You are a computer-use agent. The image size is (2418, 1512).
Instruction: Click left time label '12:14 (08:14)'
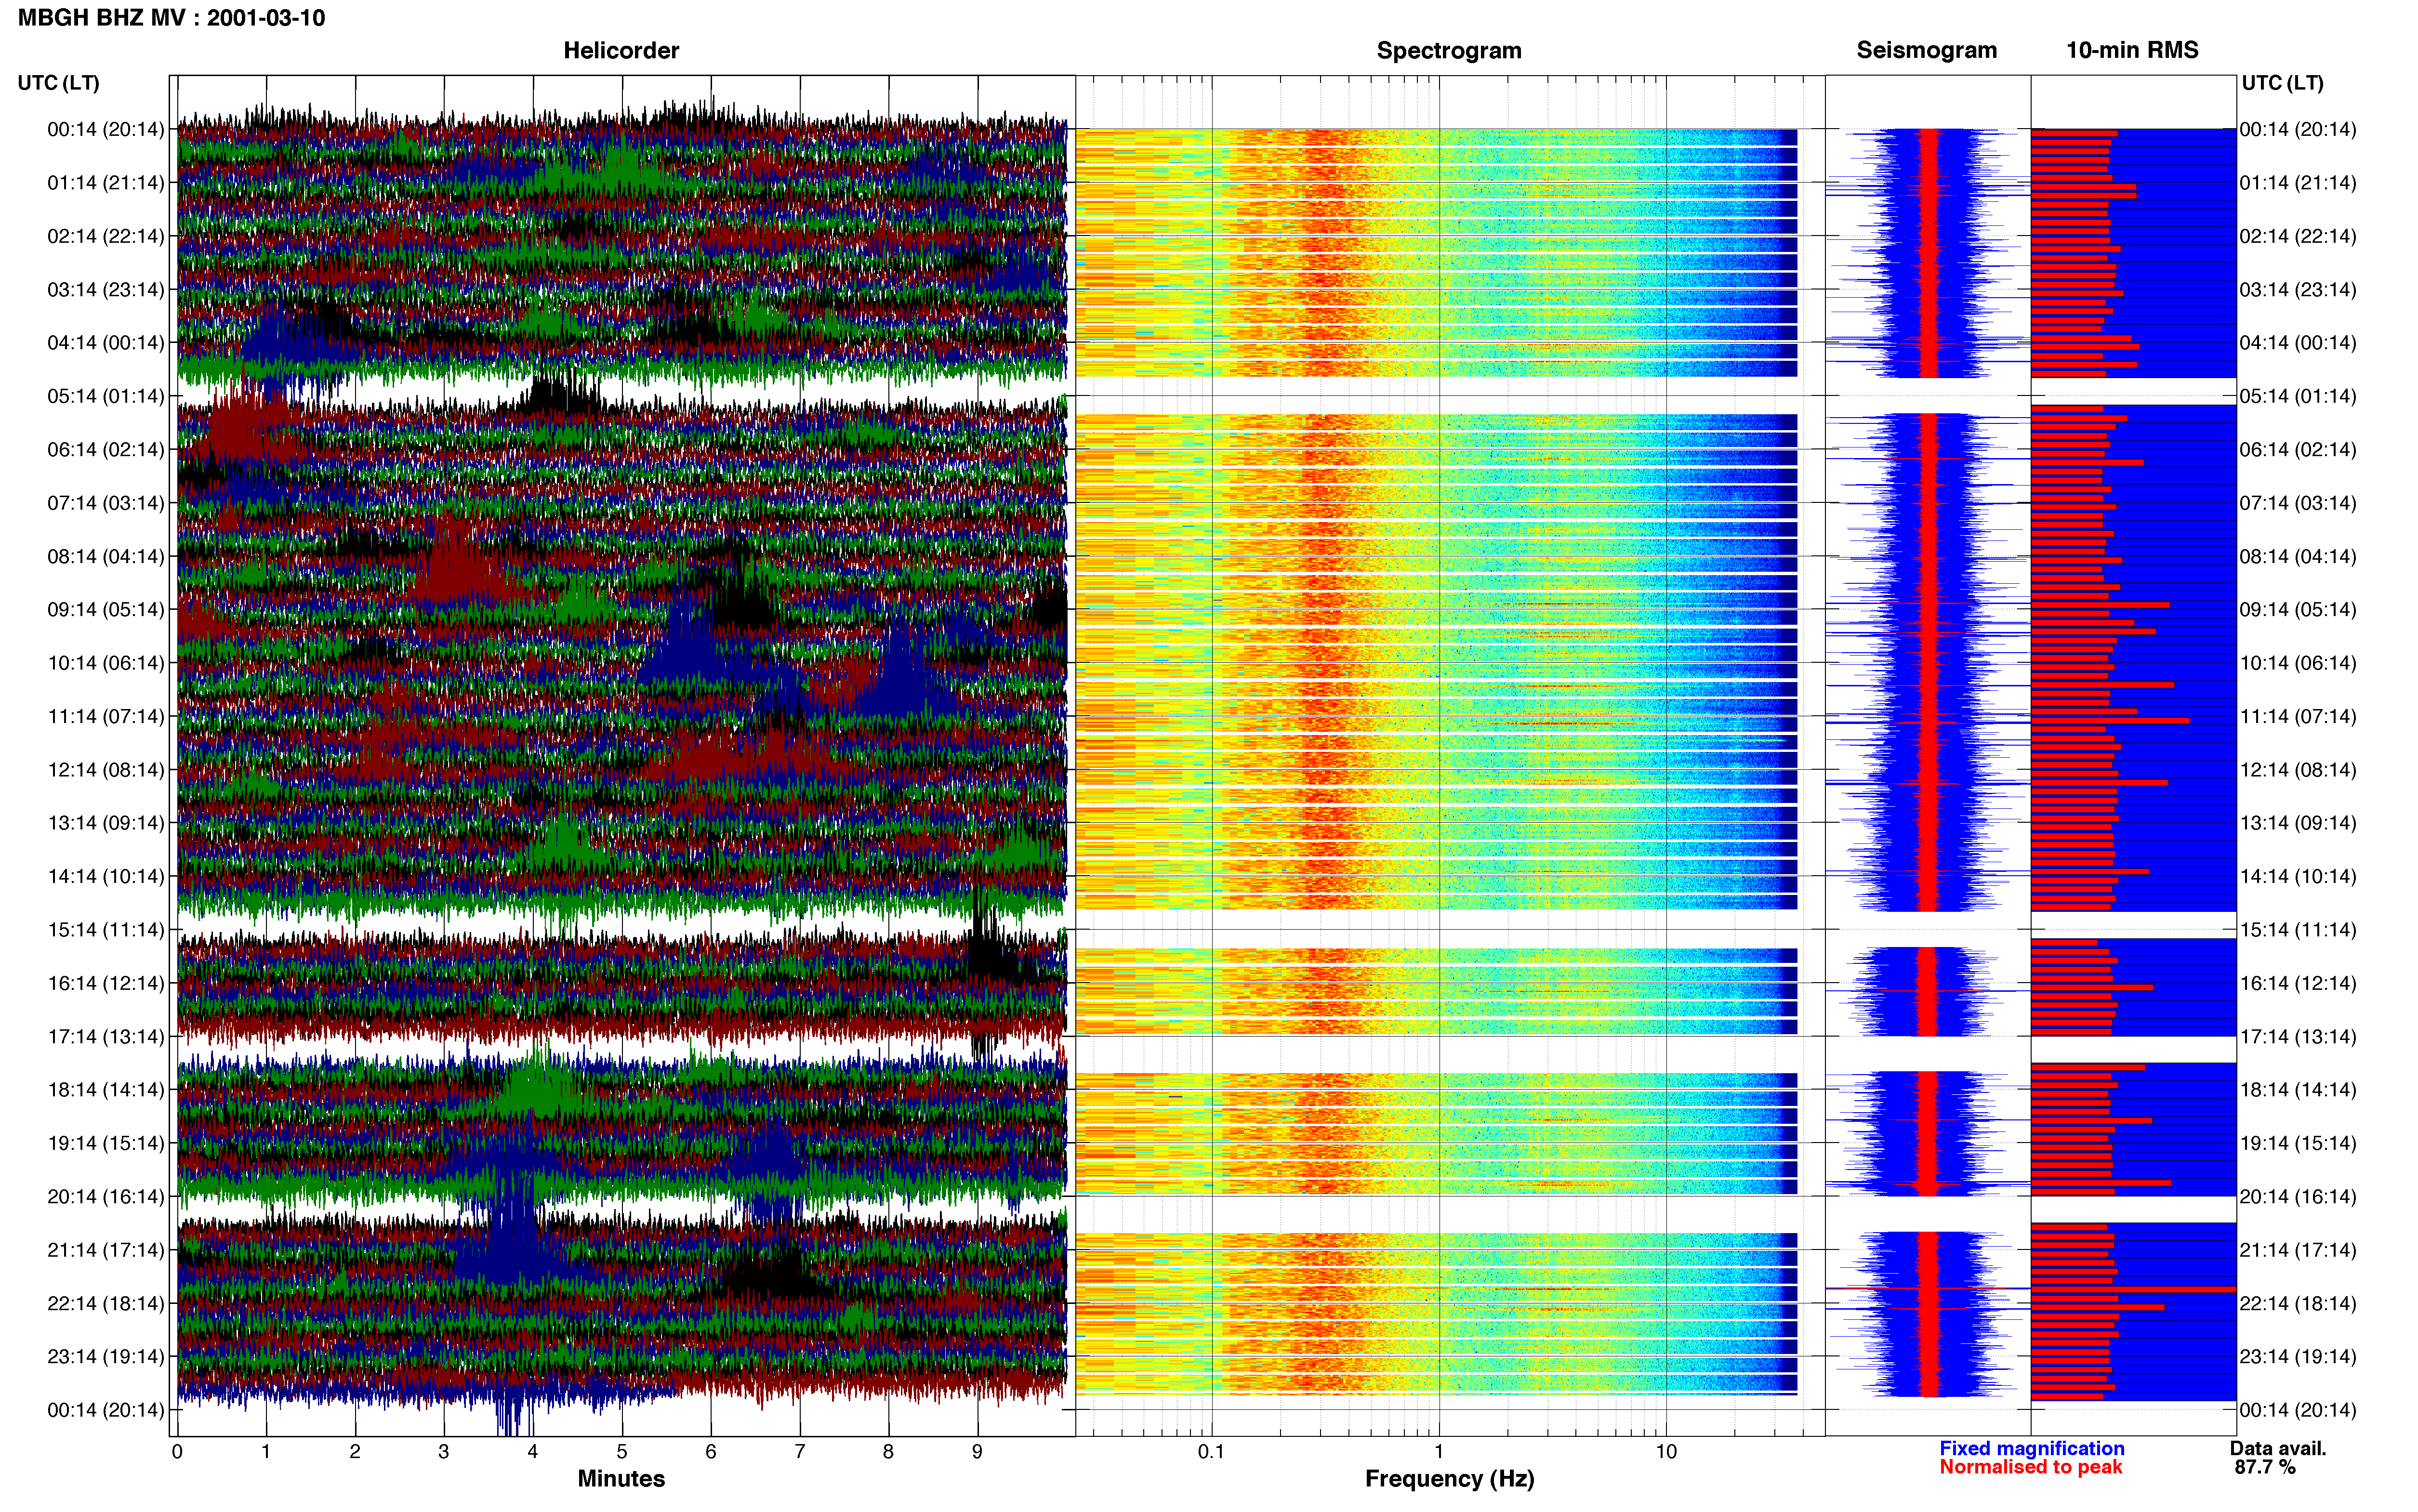point(106,770)
